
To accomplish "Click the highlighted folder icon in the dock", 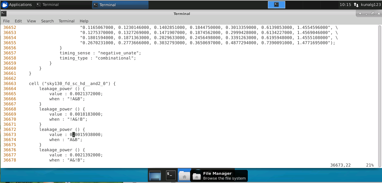I will point(184,175).
